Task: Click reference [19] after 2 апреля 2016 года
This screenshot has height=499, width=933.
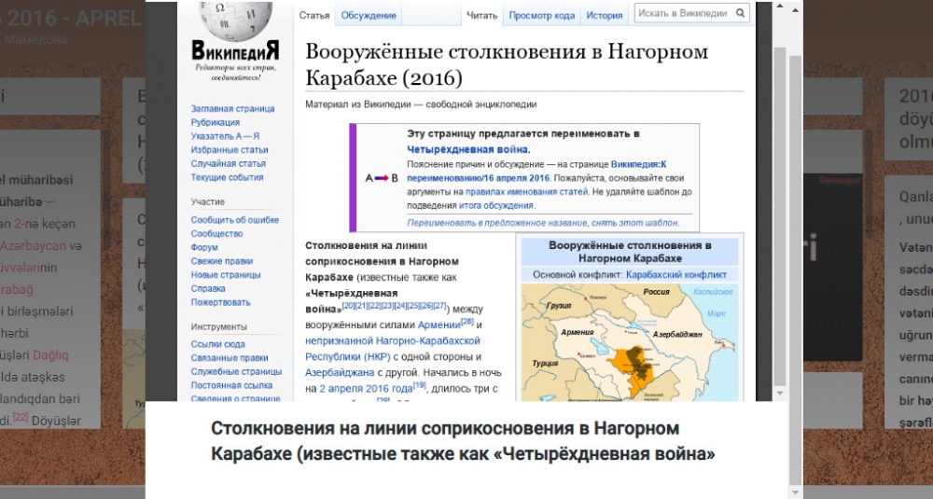Action: click(x=420, y=385)
